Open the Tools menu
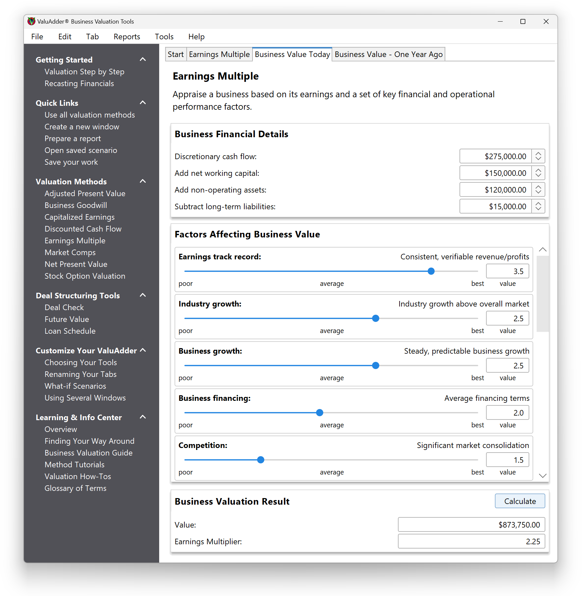The height and width of the screenshot is (596, 582). point(164,37)
